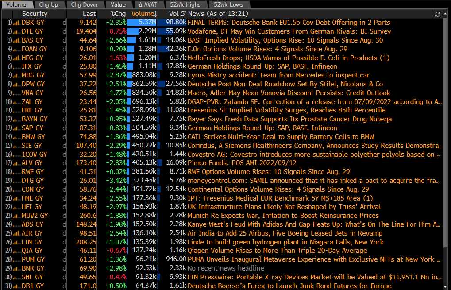
Task: Open Kanye West Adidas feud headline
Action: point(314,224)
